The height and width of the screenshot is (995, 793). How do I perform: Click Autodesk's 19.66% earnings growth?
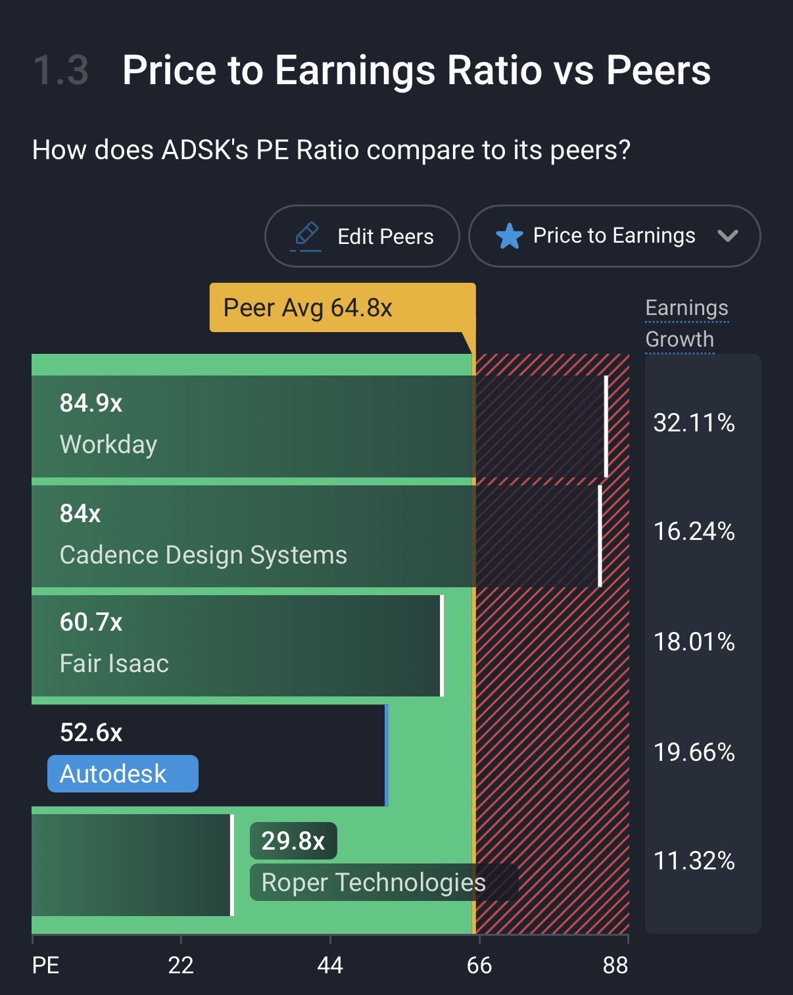coord(694,752)
